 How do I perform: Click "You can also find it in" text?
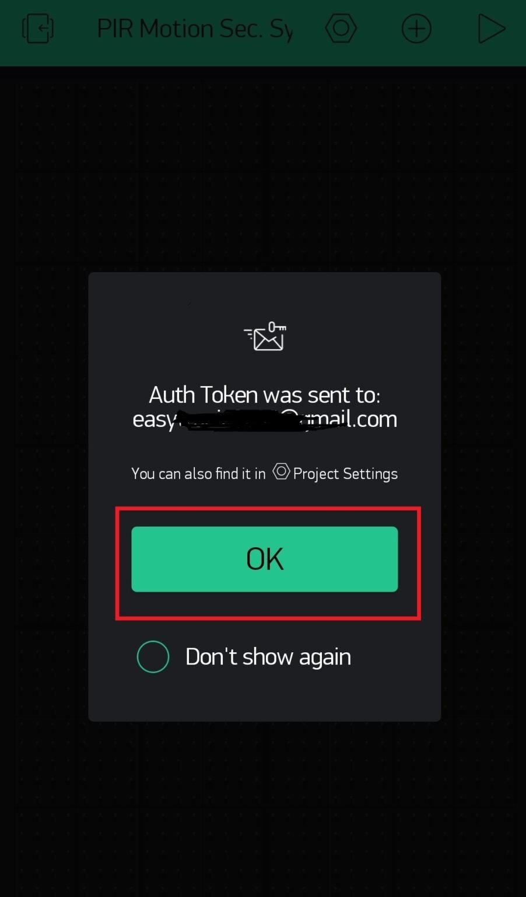point(198,474)
